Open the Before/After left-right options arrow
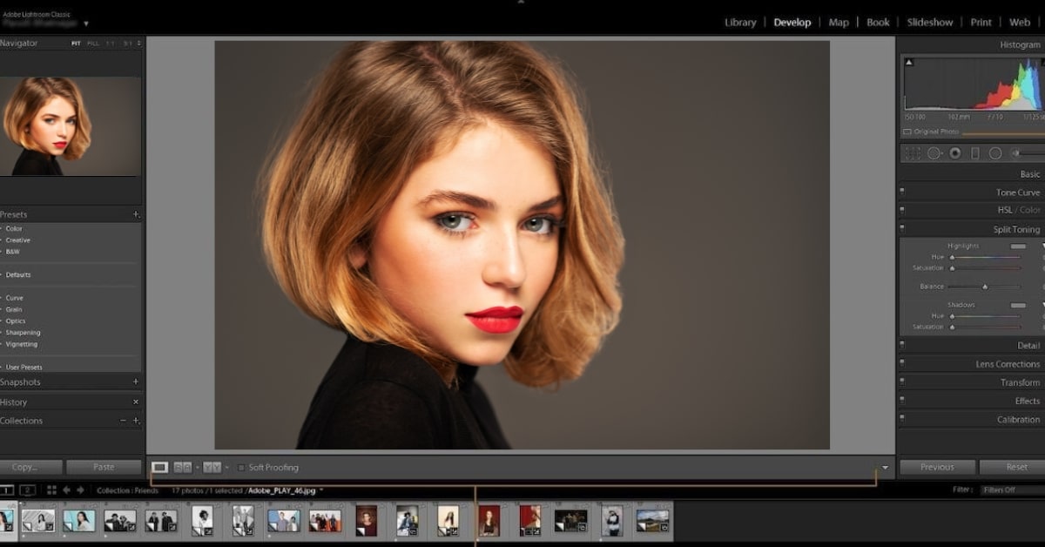 (x=197, y=468)
